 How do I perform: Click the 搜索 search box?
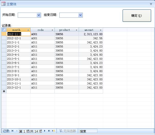click(x=88, y=131)
